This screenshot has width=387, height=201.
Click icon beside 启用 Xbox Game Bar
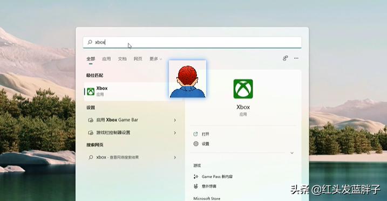91,120
